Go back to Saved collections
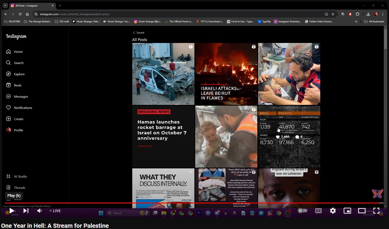 tap(138, 32)
